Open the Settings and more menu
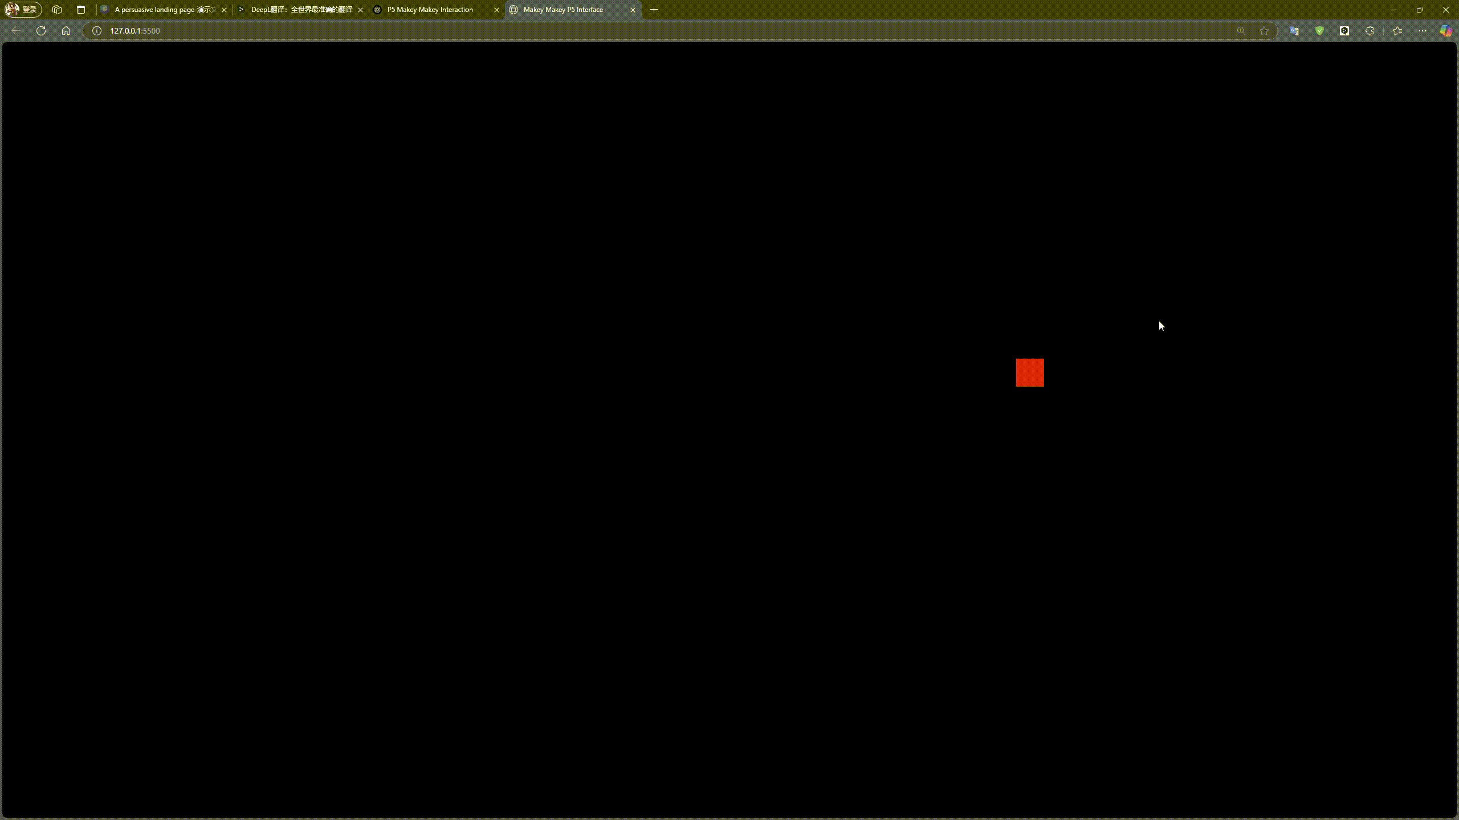This screenshot has width=1459, height=820. (1422, 31)
